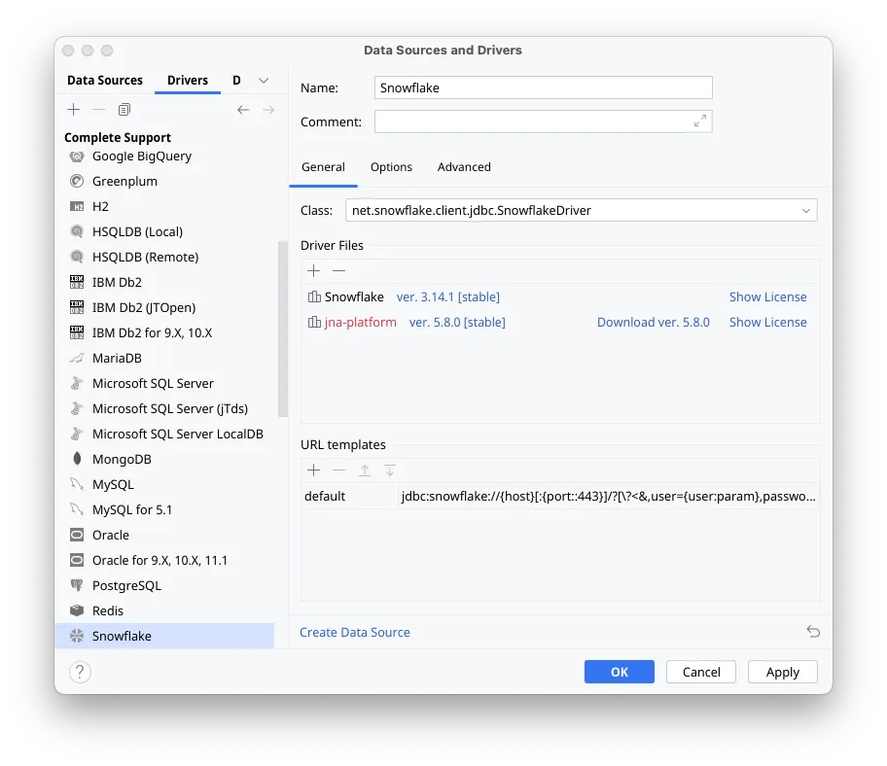Open the driver Class dropdown
887x766 pixels.
click(x=806, y=210)
